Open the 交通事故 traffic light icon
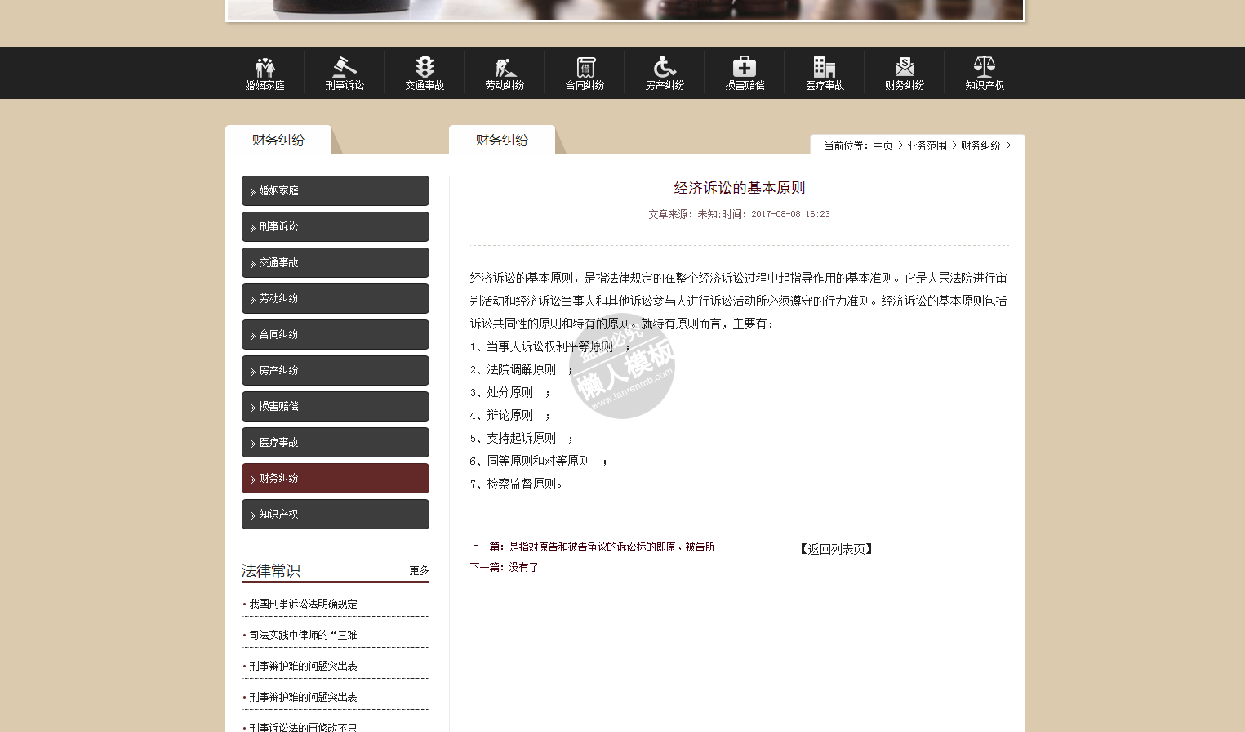 pyautogui.click(x=425, y=67)
